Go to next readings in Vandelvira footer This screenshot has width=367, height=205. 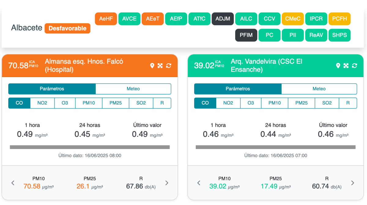353,183
